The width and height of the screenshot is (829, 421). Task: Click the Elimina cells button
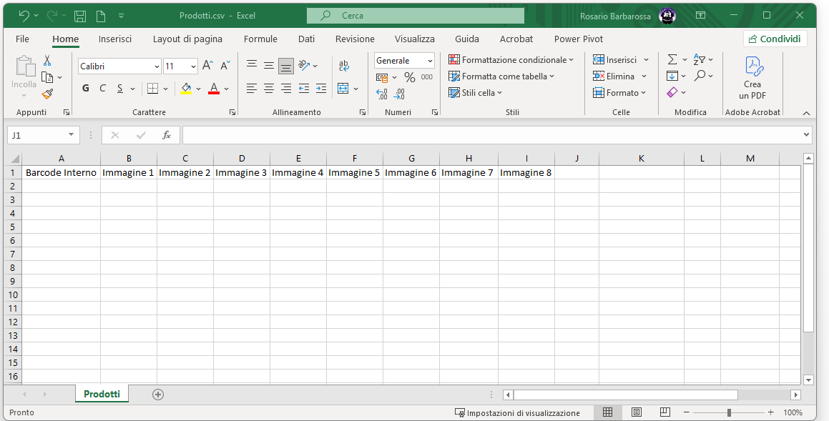[x=619, y=76]
